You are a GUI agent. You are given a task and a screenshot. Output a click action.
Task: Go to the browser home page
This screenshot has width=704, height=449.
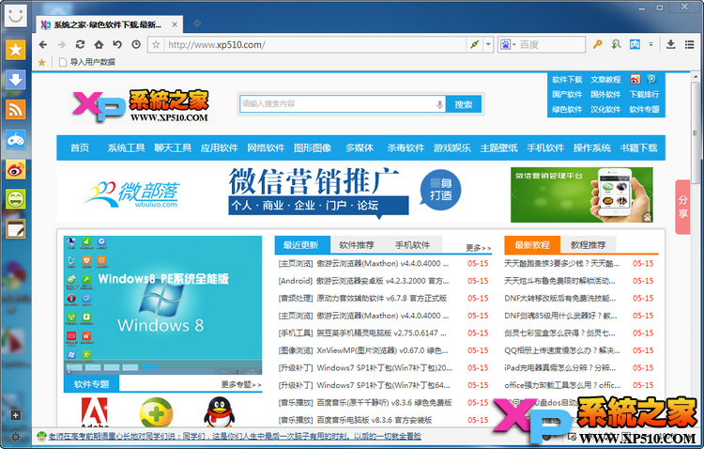(99, 44)
